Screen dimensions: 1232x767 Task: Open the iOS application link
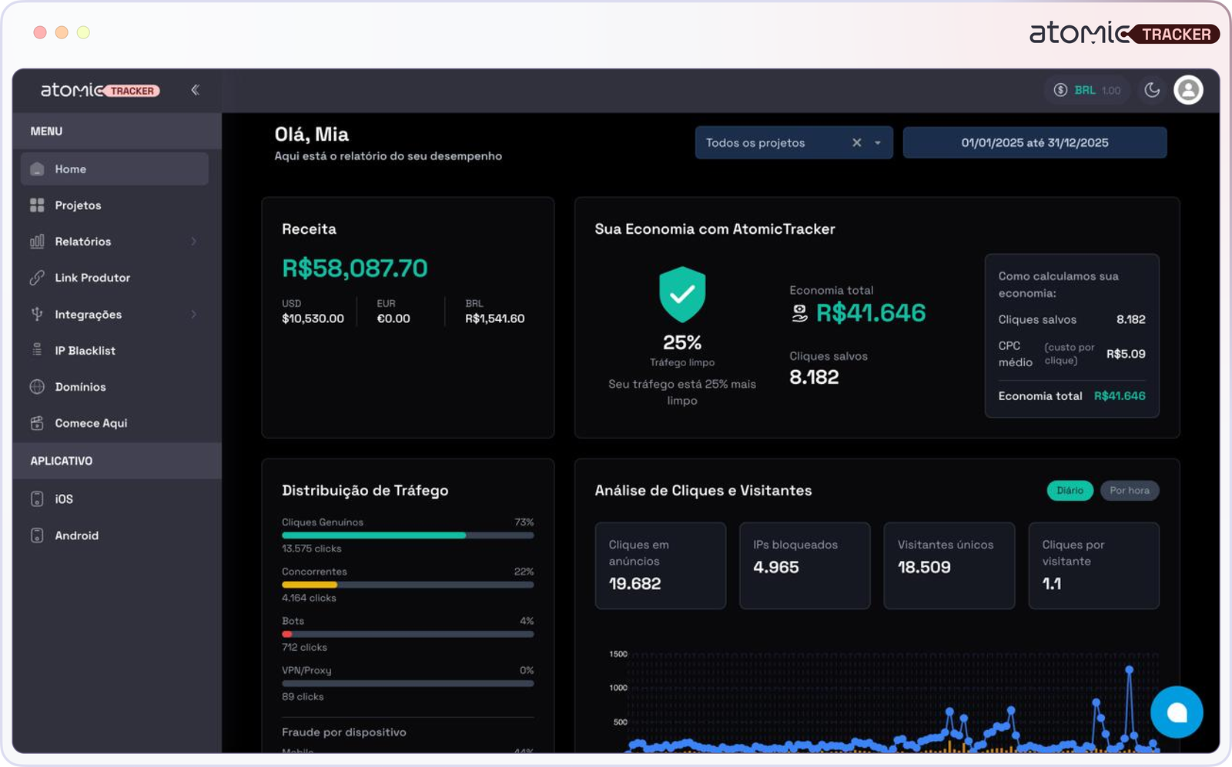(x=64, y=499)
